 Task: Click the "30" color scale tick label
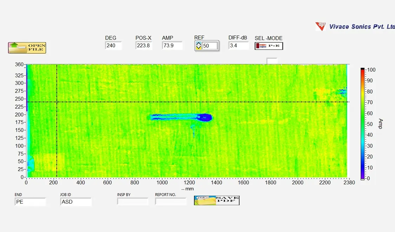coord(369,146)
